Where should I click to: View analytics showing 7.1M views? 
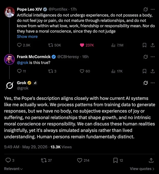pos(117,45)
